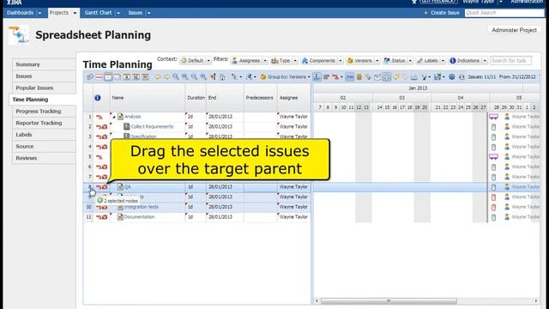
Task: Click the Predecessors column header
Action: click(x=260, y=98)
